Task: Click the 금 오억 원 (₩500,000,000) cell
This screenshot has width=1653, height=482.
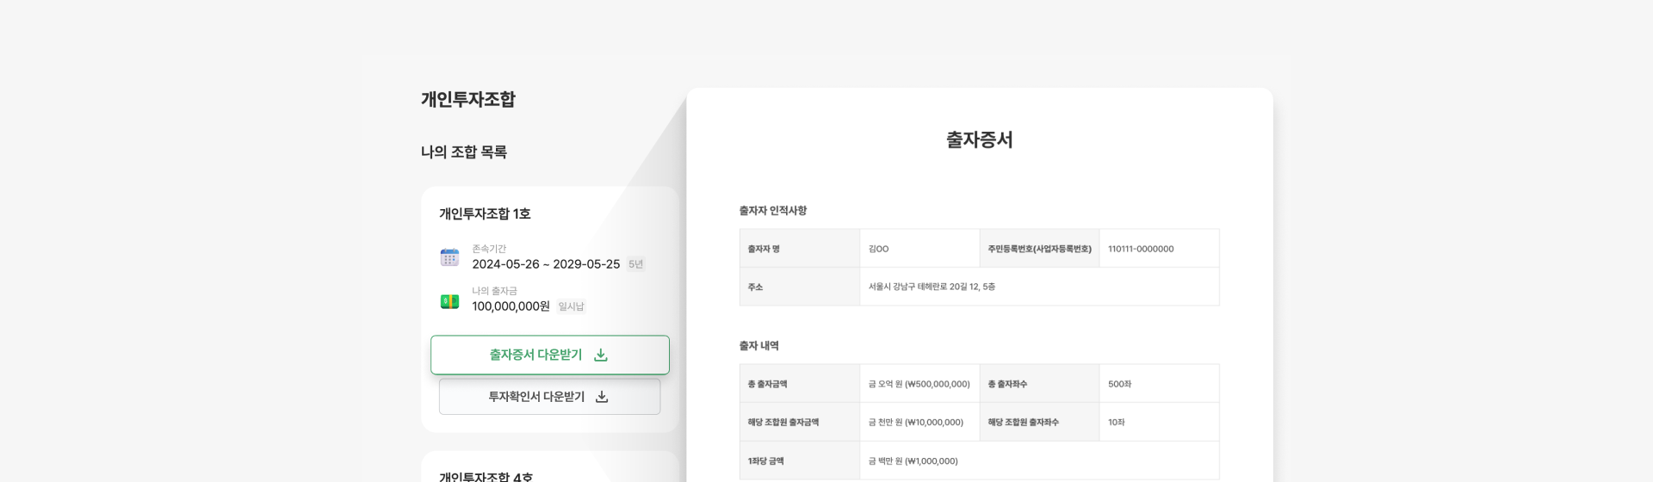Action: tap(919, 384)
